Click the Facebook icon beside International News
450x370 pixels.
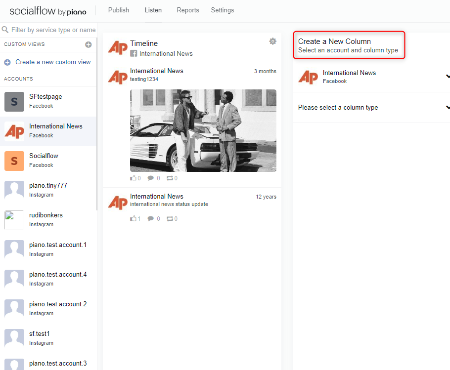[134, 53]
